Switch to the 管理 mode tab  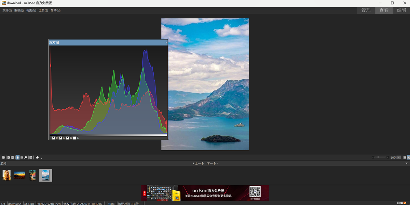pos(366,10)
